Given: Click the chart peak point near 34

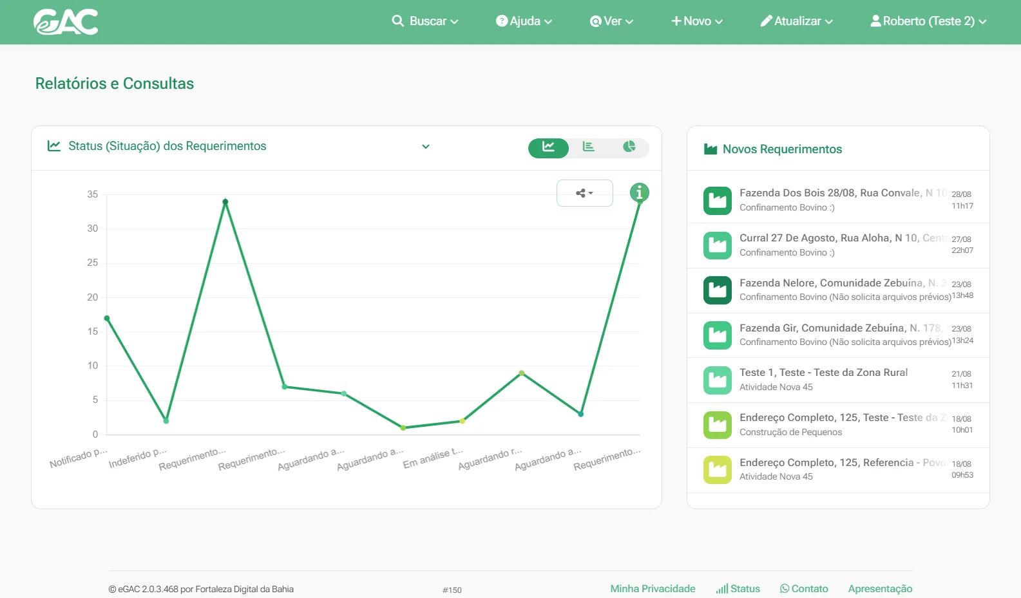Looking at the screenshot, I should (225, 201).
